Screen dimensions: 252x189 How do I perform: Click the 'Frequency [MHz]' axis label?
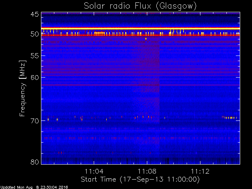(x=22, y=88)
